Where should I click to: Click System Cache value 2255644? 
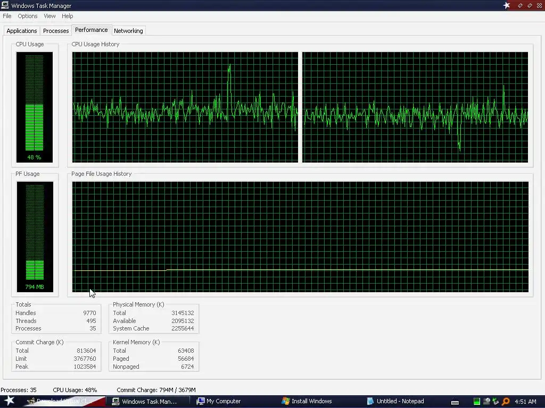(x=183, y=328)
